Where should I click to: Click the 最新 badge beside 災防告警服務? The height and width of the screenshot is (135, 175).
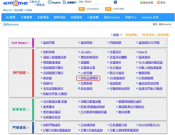(81, 9)
